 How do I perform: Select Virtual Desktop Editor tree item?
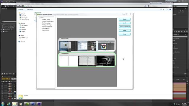[48, 21]
